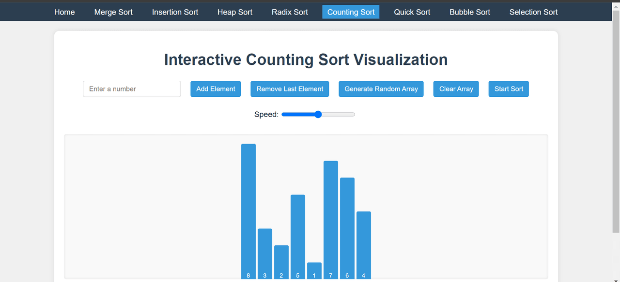Open Selection Sort from navbar
620x282 pixels.
pyautogui.click(x=533, y=12)
